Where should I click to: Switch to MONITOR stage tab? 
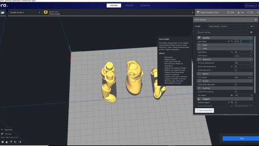pos(145,5)
